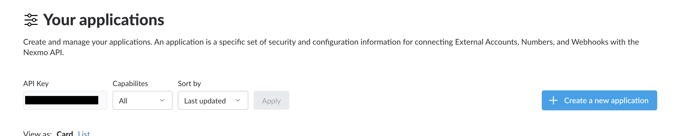Screen dimensions: 685x136
Task: Click the chevron arrow in Capabilites dropdown
Action: click(162, 100)
